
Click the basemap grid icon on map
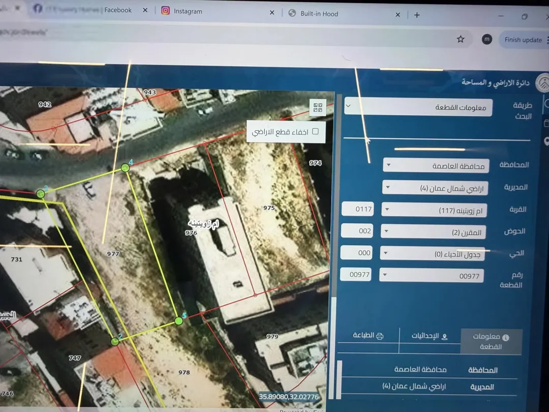[318, 107]
